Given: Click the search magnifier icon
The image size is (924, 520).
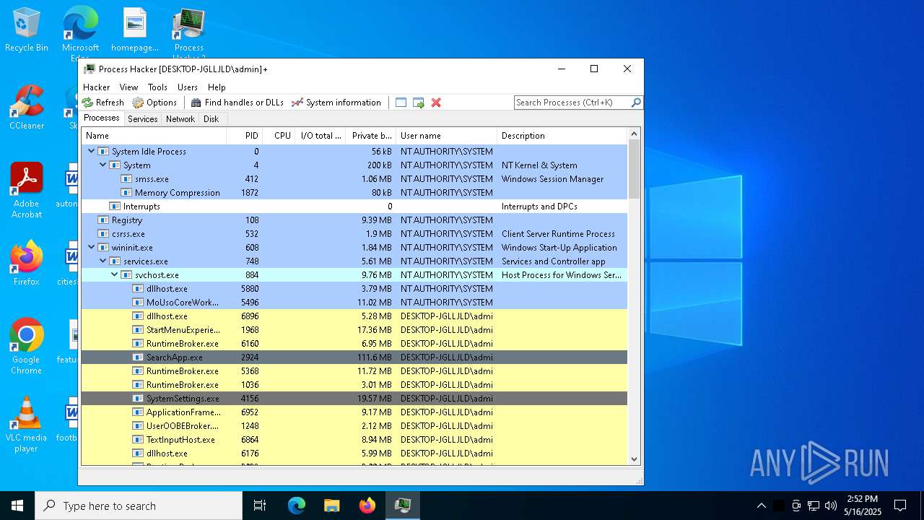Looking at the screenshot, I should (x=636, y=103).
